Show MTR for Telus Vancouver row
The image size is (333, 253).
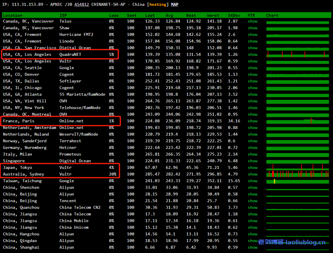[252, 21]
